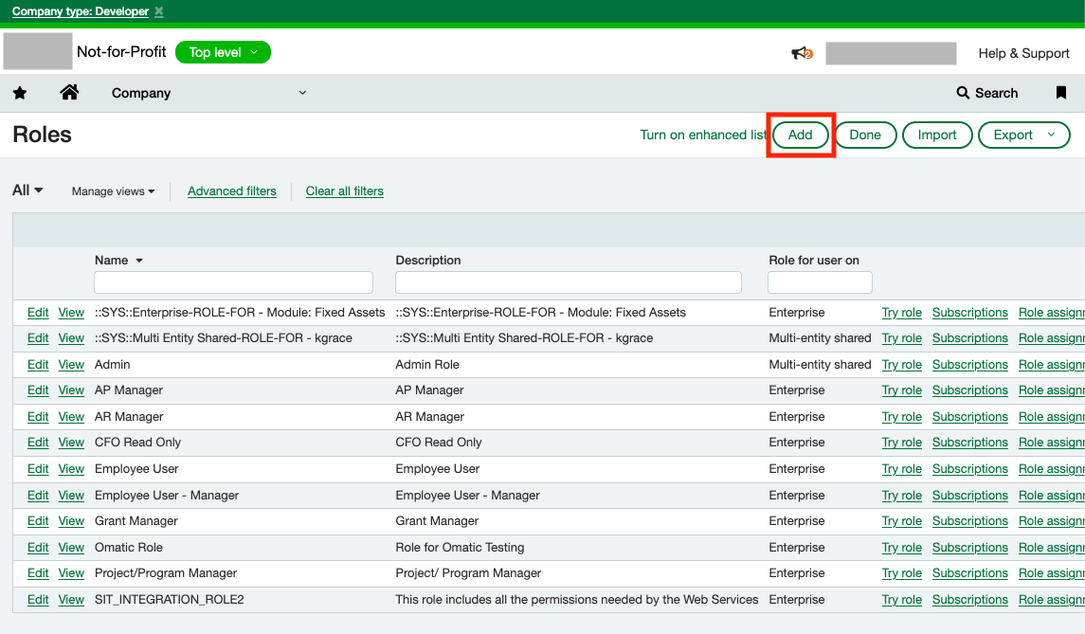Edit the Employee User role
1085x634 pixels.
click(x=38, y=468)
